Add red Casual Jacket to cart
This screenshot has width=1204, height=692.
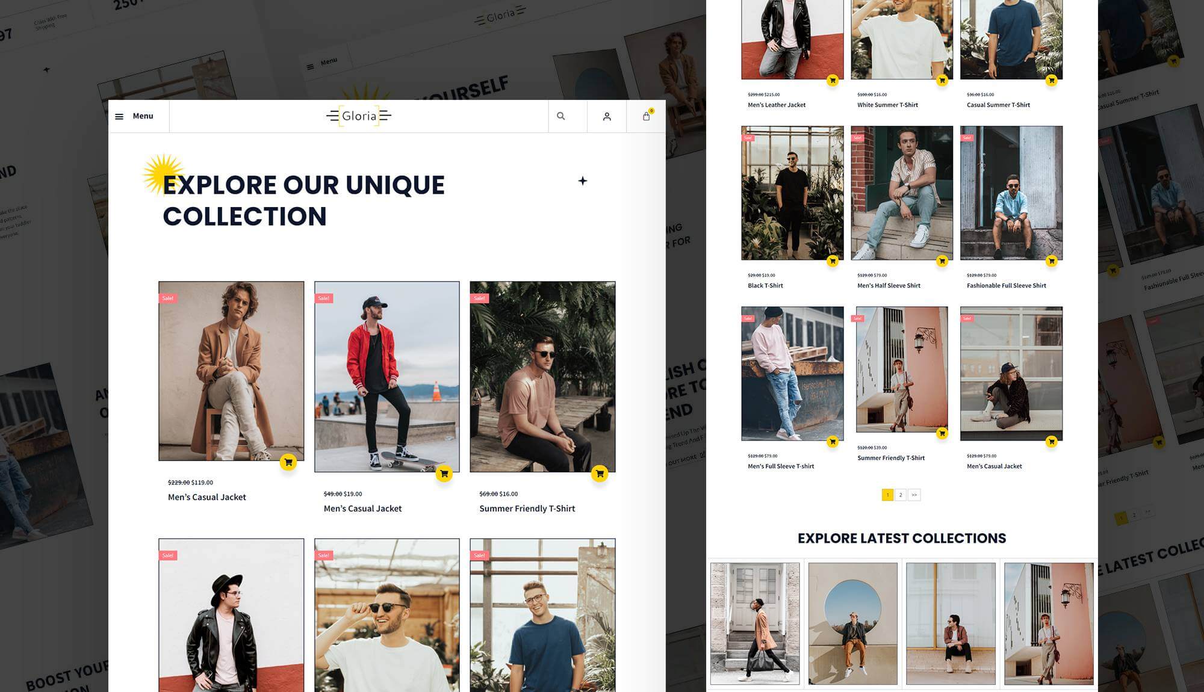[444, 474]
